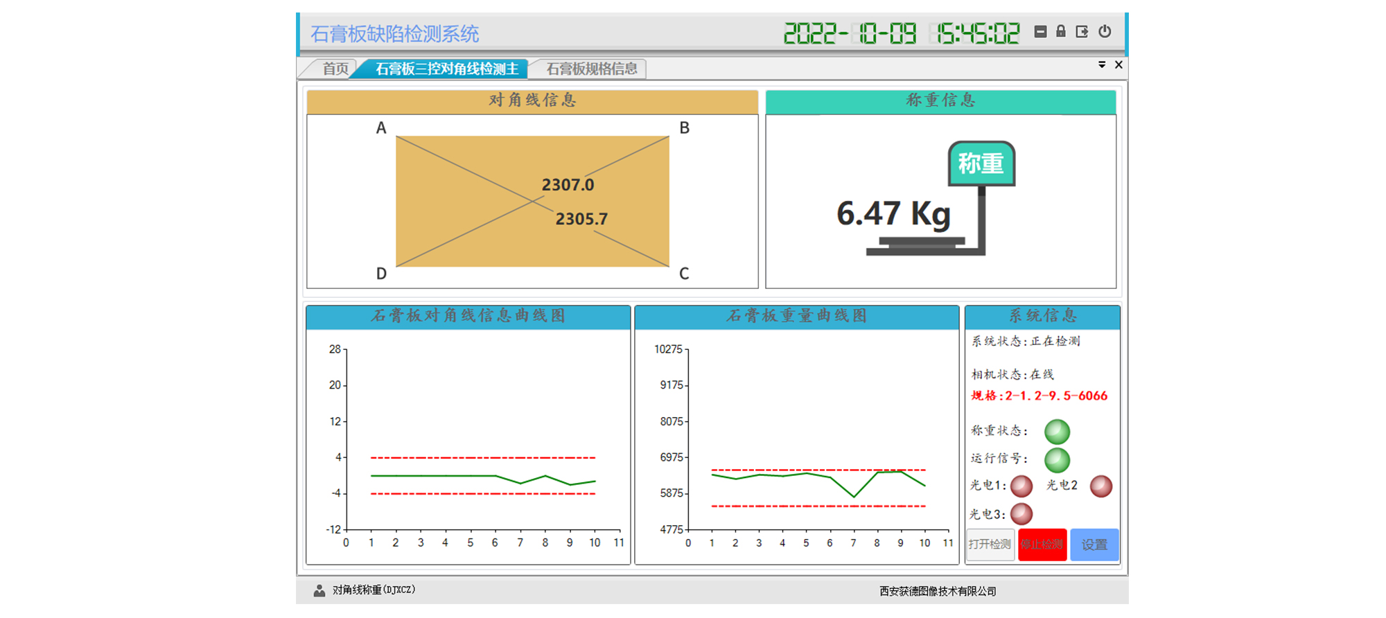Open the tab list dropdown arrow
The width and height of the screenshot is (1386, 618).
click(1102, 65)
